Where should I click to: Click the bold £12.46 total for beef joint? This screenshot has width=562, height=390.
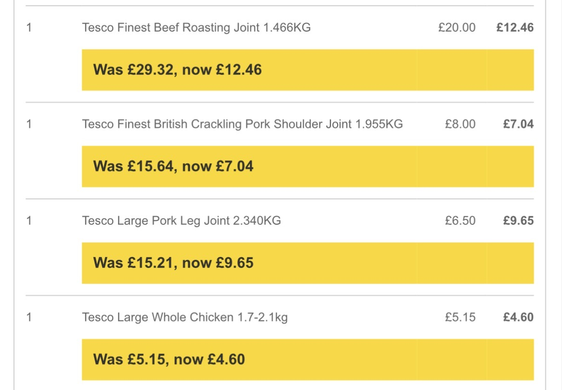(x=515, y=27)
